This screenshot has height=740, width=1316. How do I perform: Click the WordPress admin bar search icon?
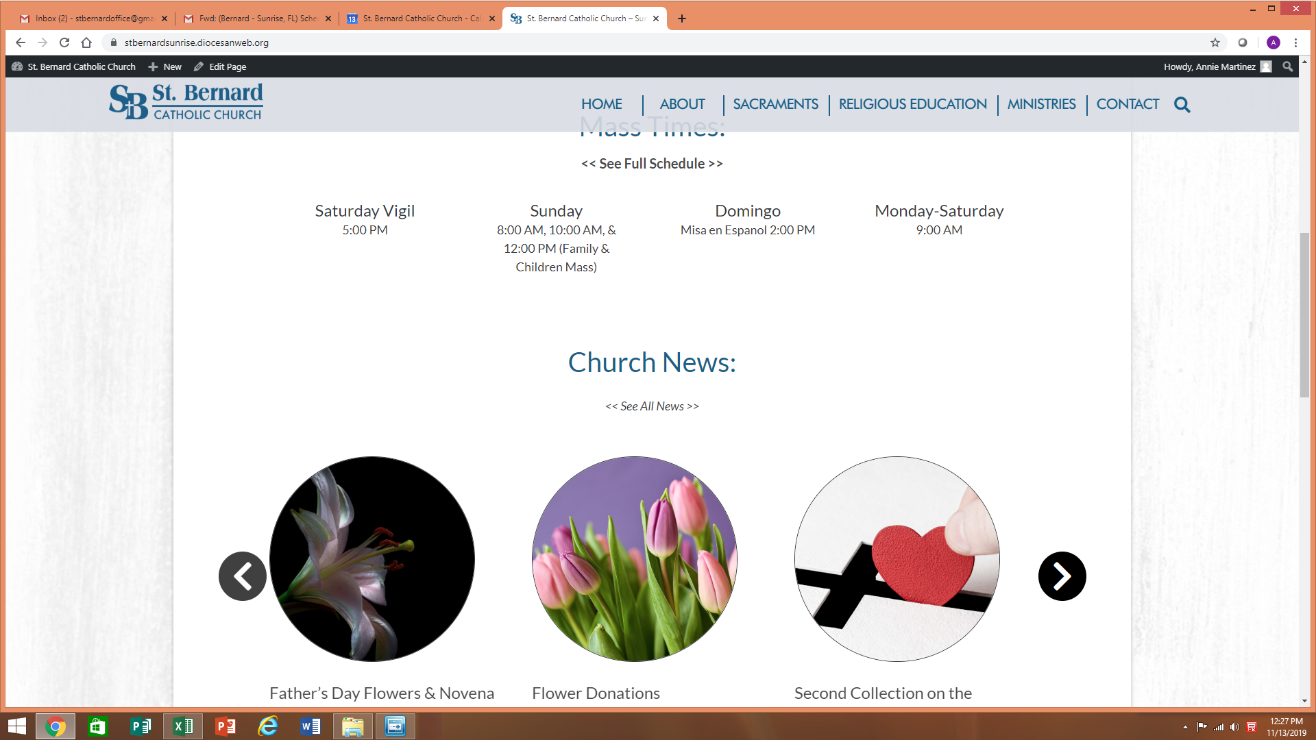(x=1287, y=66)
